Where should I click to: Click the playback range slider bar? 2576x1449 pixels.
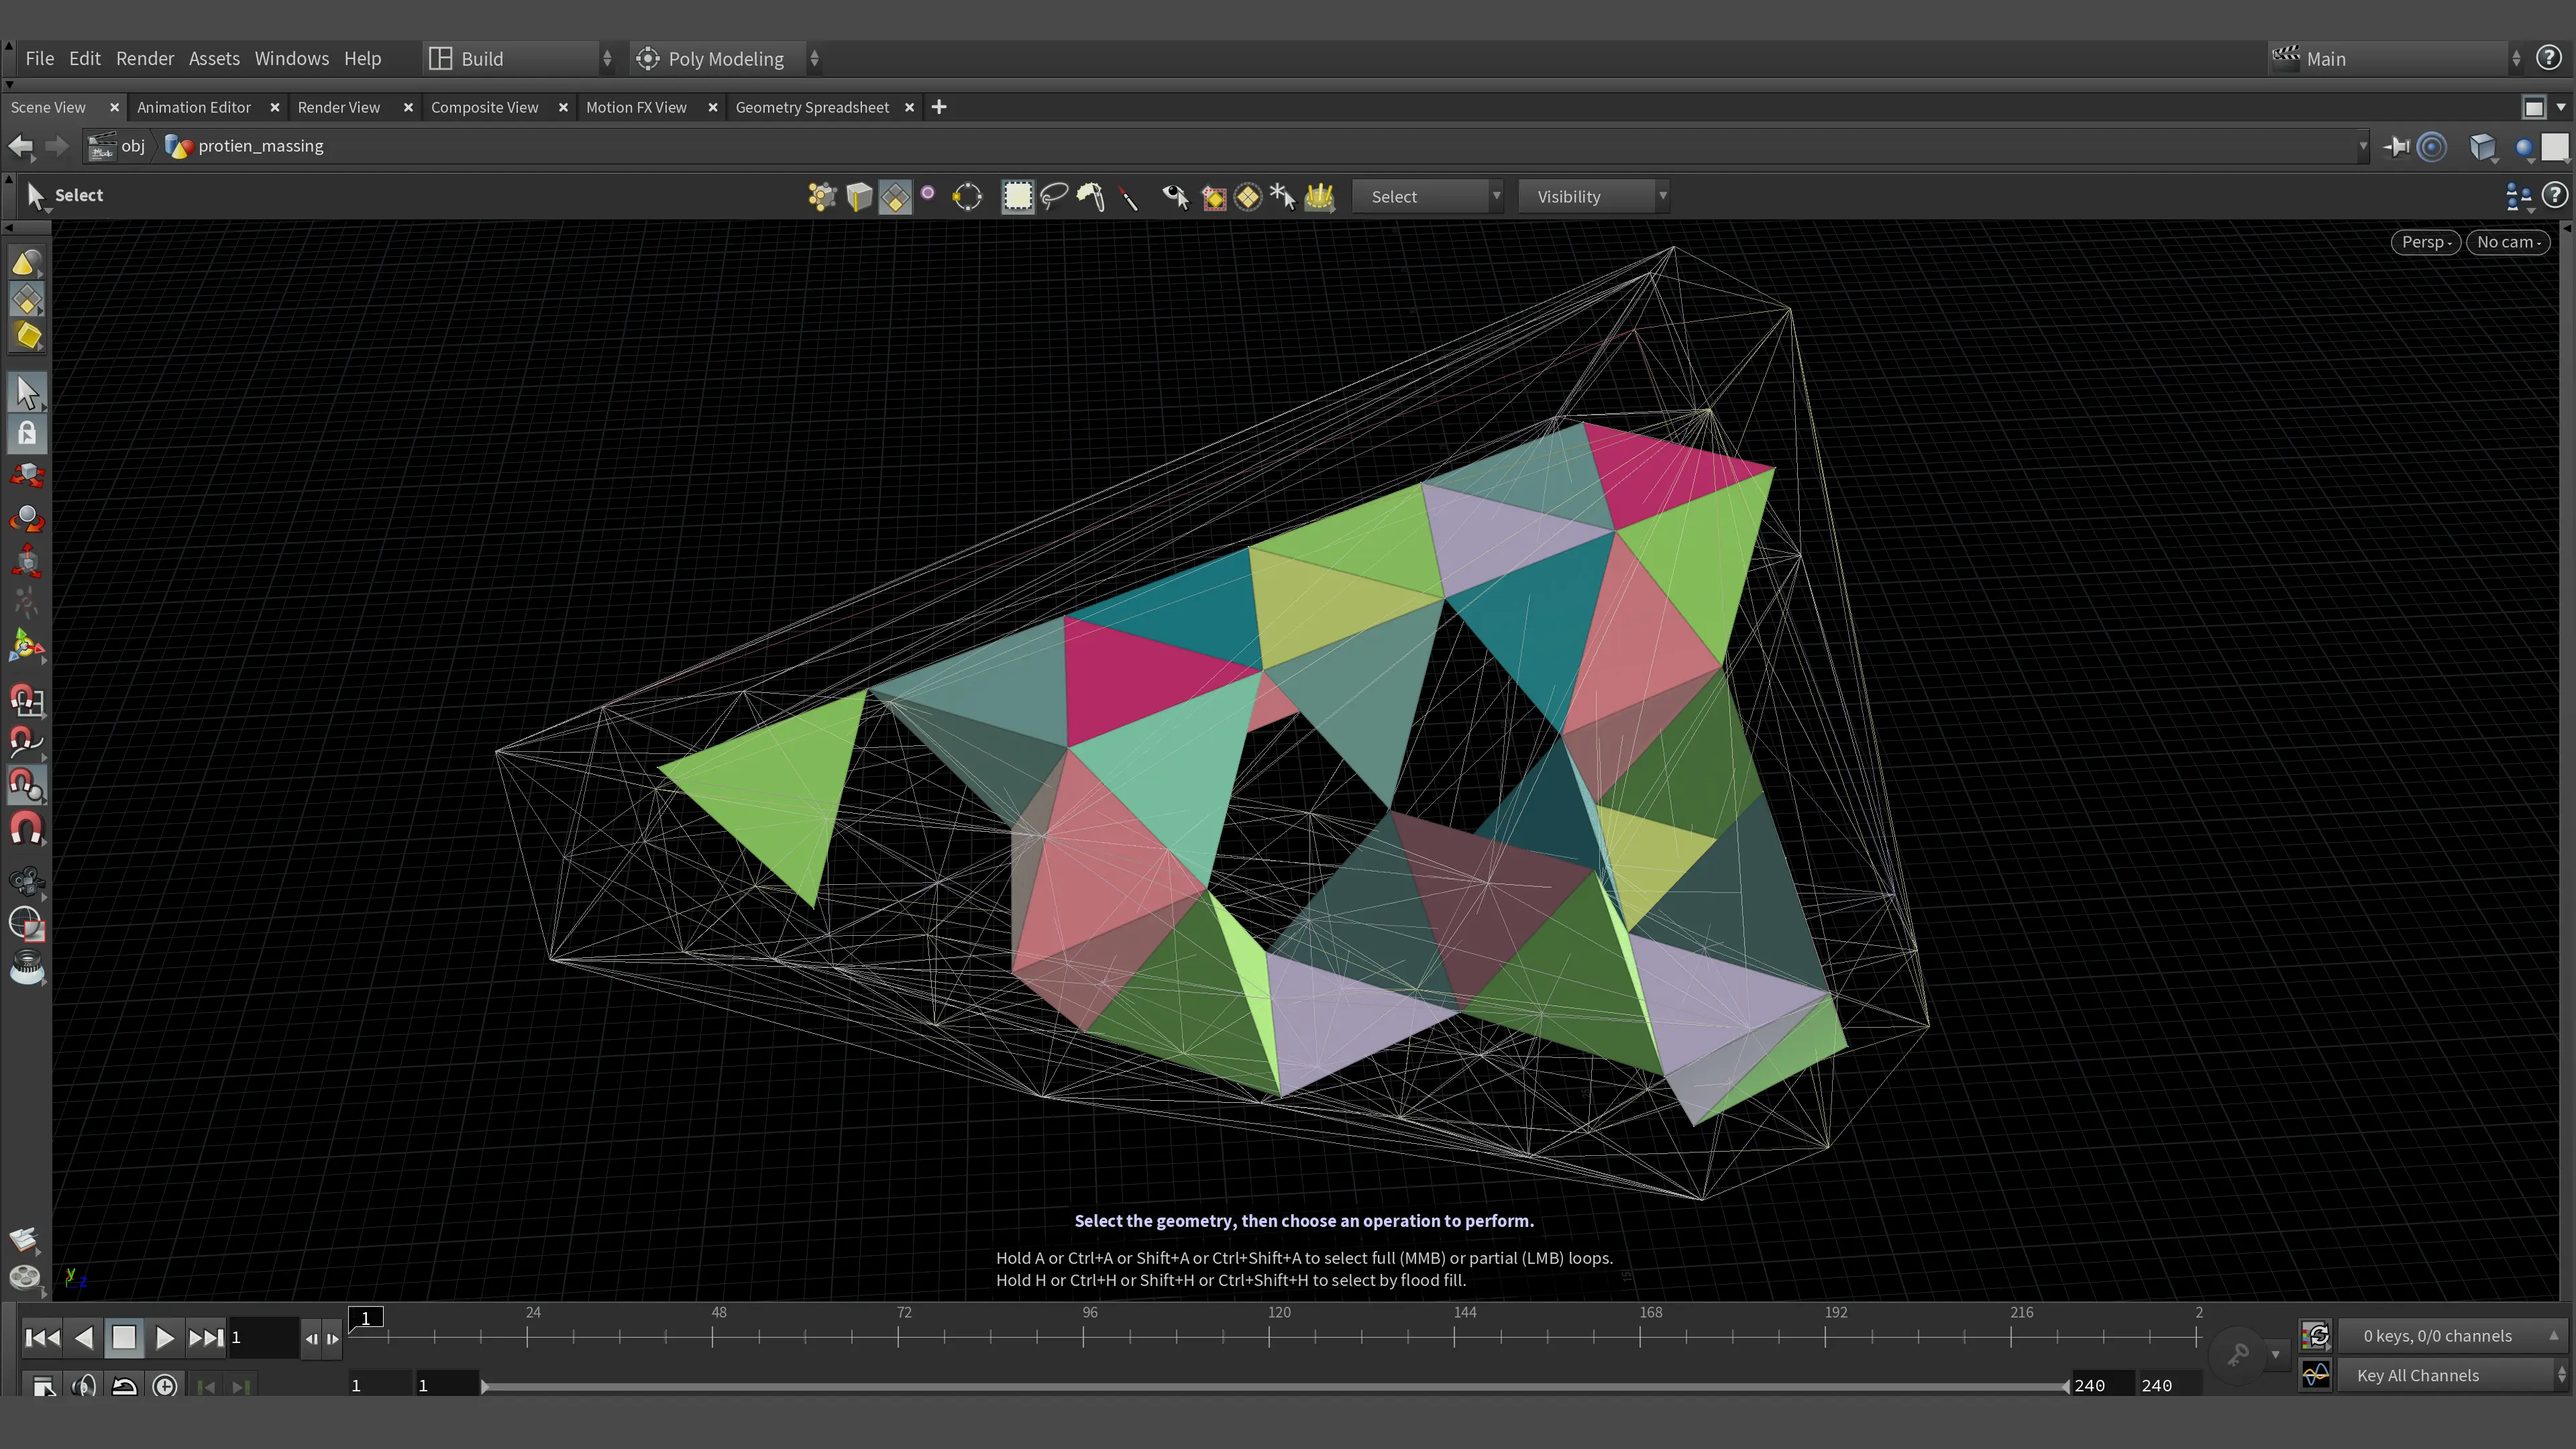point(1274,1386)
